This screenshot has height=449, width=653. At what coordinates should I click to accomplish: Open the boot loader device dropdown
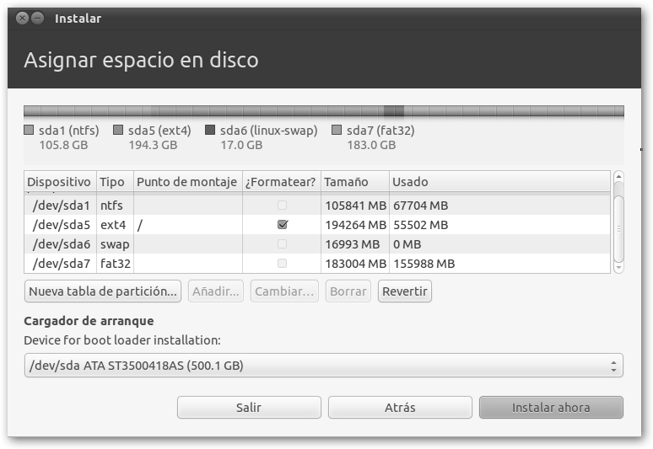(323, 366)
